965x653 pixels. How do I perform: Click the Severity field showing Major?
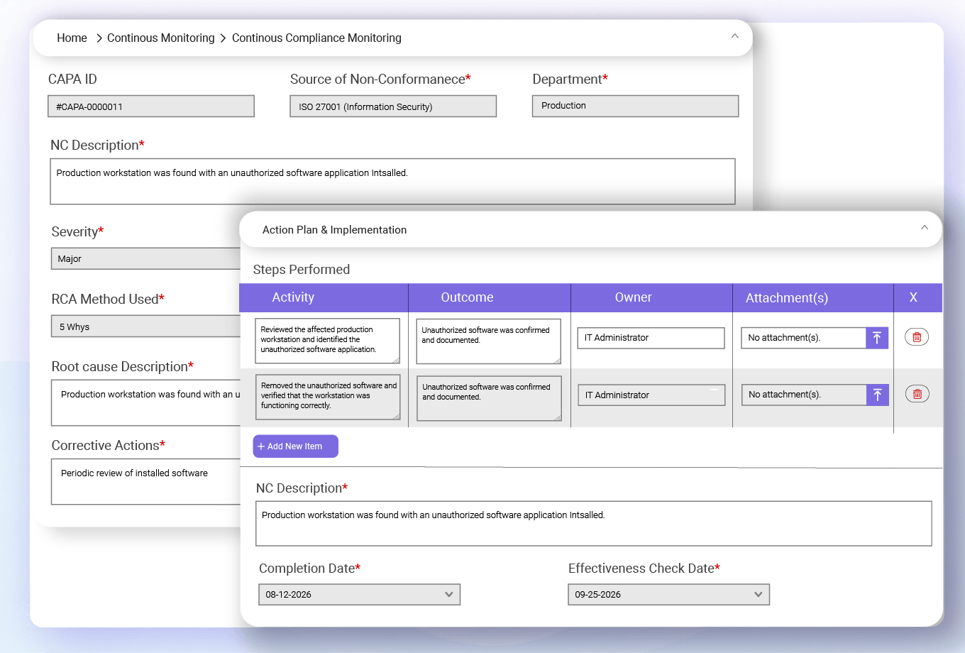pyautogui.click(x=146, y=258)
